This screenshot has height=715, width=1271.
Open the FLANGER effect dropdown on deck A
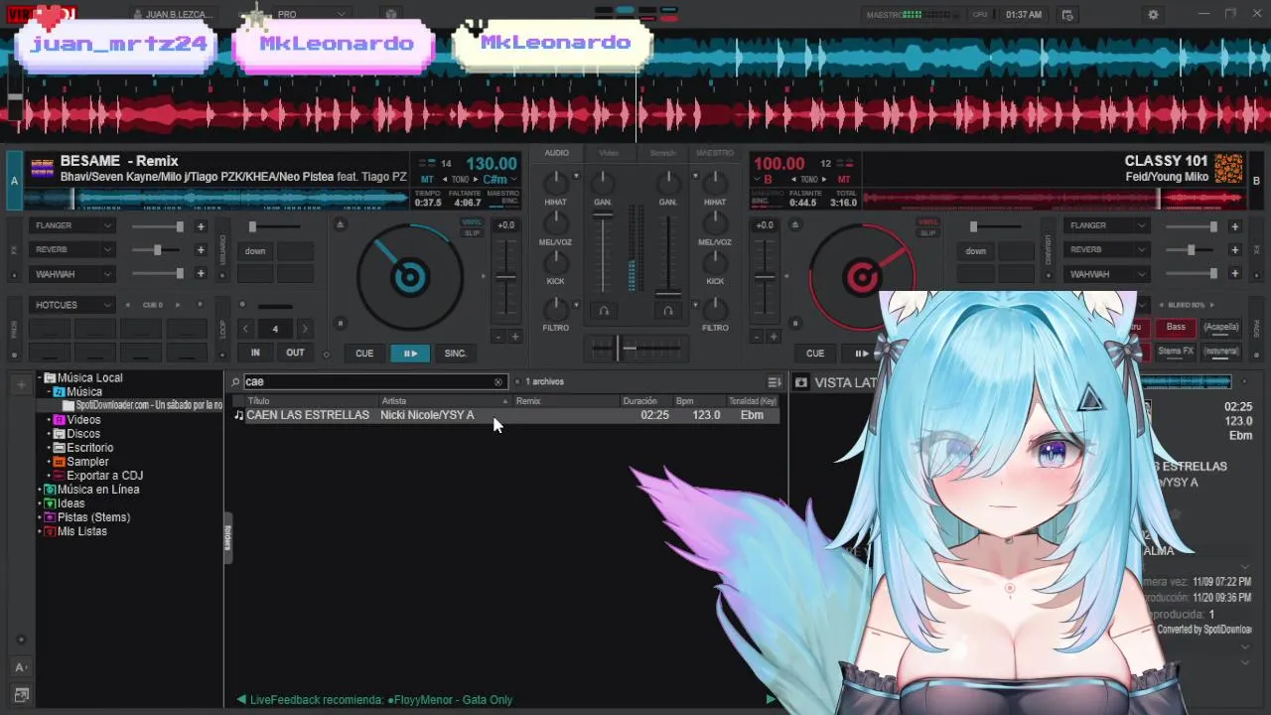[x=73, y=226]
